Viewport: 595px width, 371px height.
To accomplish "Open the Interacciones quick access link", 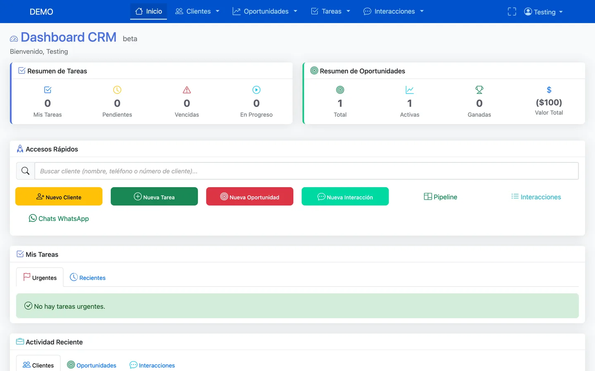I will [x=536, y=197].
